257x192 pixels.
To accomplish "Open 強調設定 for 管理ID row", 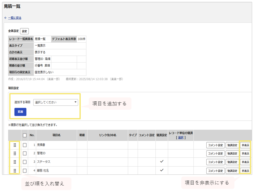I will [232, 153].
